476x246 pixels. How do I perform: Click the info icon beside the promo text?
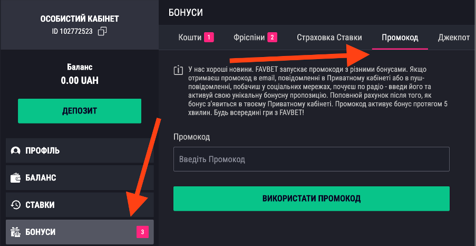point(178,71)
